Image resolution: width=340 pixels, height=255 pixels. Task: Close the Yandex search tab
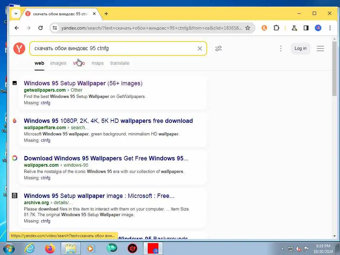94,14
